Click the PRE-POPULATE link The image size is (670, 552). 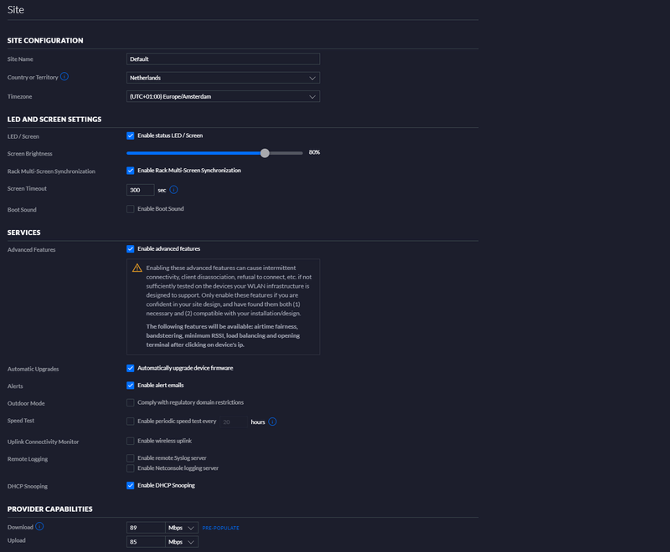tap(220, 528)
